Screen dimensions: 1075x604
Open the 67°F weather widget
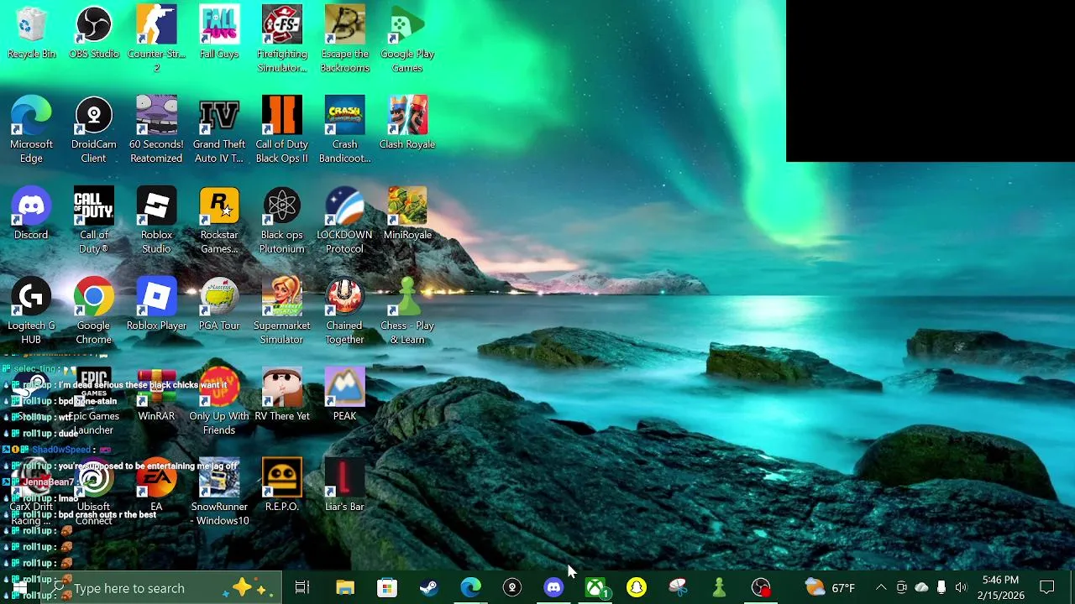coord(830,588)
